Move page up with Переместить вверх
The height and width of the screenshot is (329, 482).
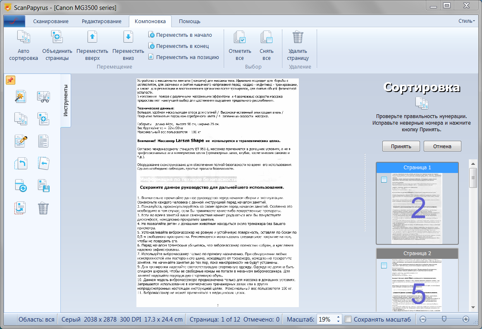click(x=92, y=38)
